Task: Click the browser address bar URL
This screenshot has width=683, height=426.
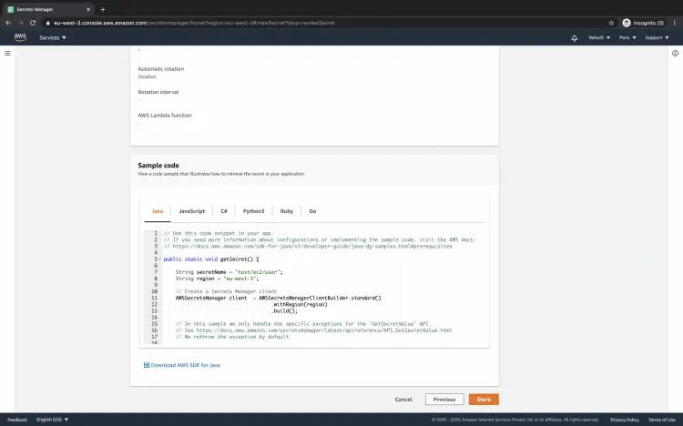Action: tap(194, 23)
